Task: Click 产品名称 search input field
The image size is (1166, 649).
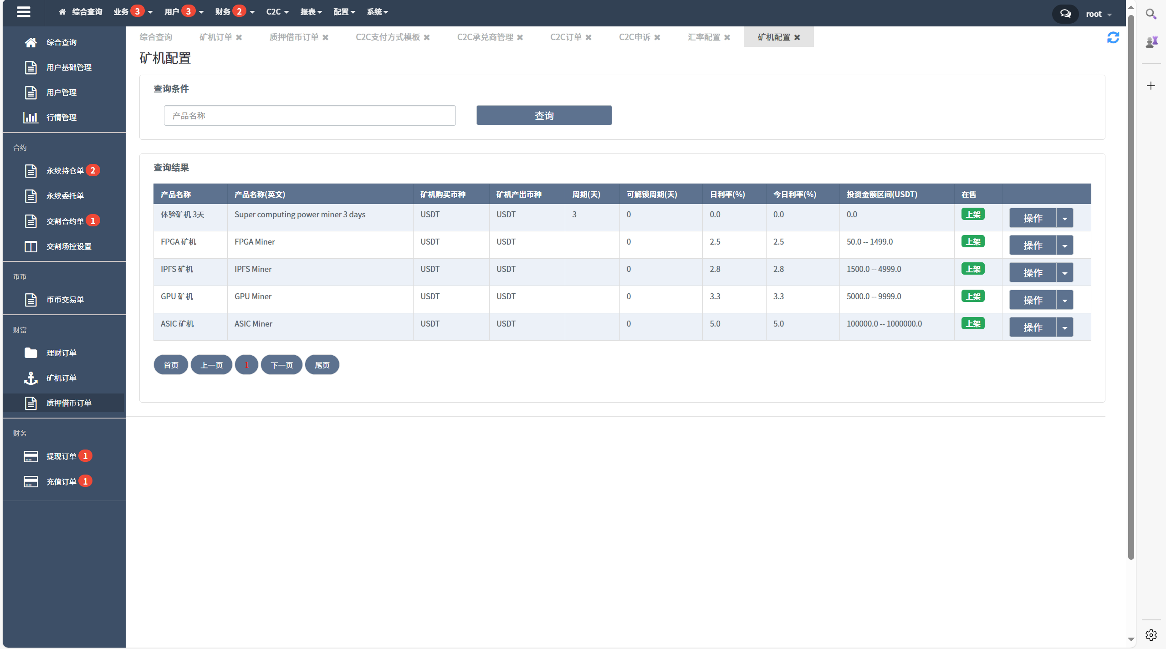Action: tap(310, 115)
